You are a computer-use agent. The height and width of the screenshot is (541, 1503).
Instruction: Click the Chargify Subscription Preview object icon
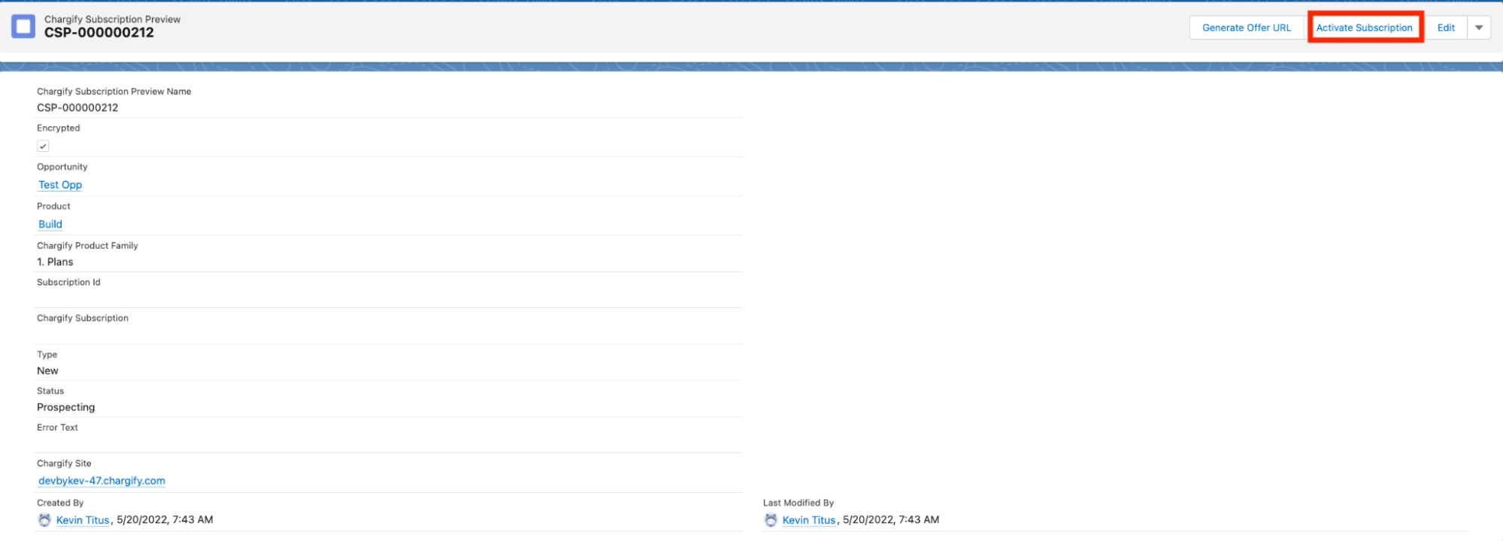click(x=23, y=27)
